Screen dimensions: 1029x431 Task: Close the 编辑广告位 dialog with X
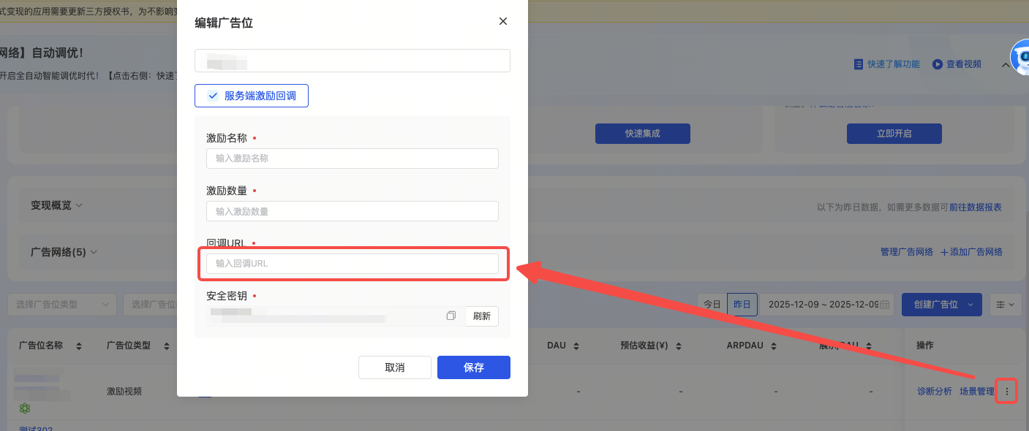click(502, 22)
